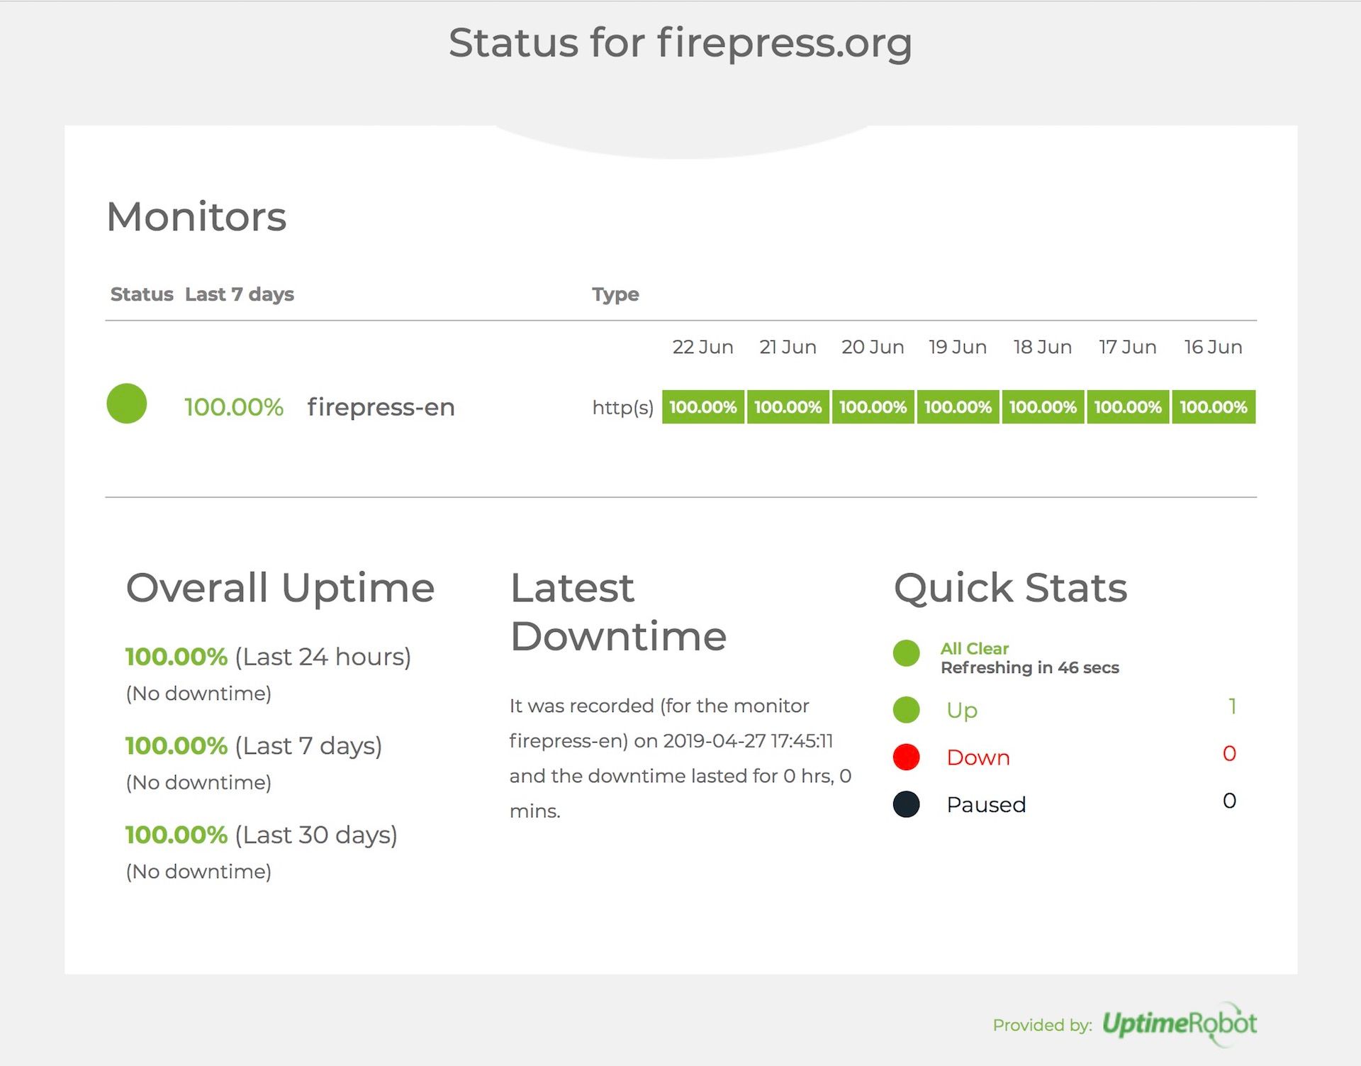Click the Up count value 1
1361x1066 pixels.
click(1233, 706)
